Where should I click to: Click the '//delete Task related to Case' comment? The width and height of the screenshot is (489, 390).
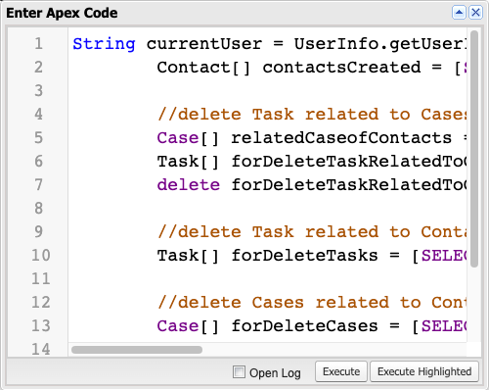pyautogui.click(x=312, y=115)
